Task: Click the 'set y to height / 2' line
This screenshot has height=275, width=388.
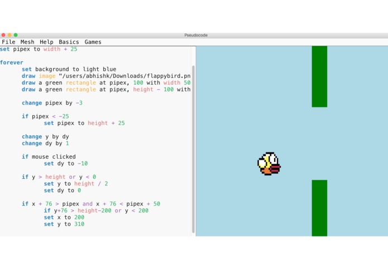Action: coord(76,184)
